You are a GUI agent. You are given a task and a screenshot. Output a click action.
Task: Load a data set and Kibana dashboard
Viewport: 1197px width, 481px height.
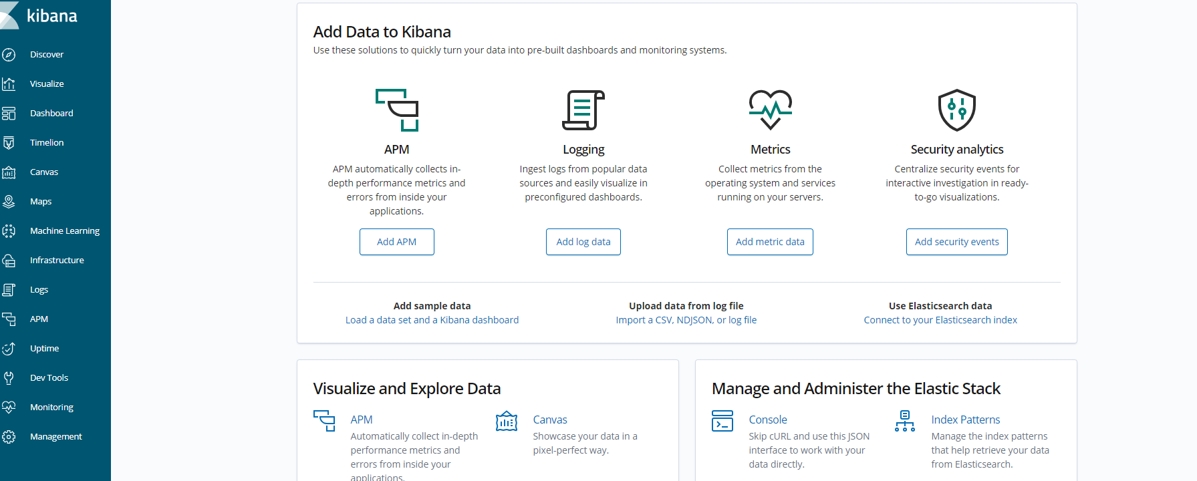pyautogui.click(x=432, y=320)
